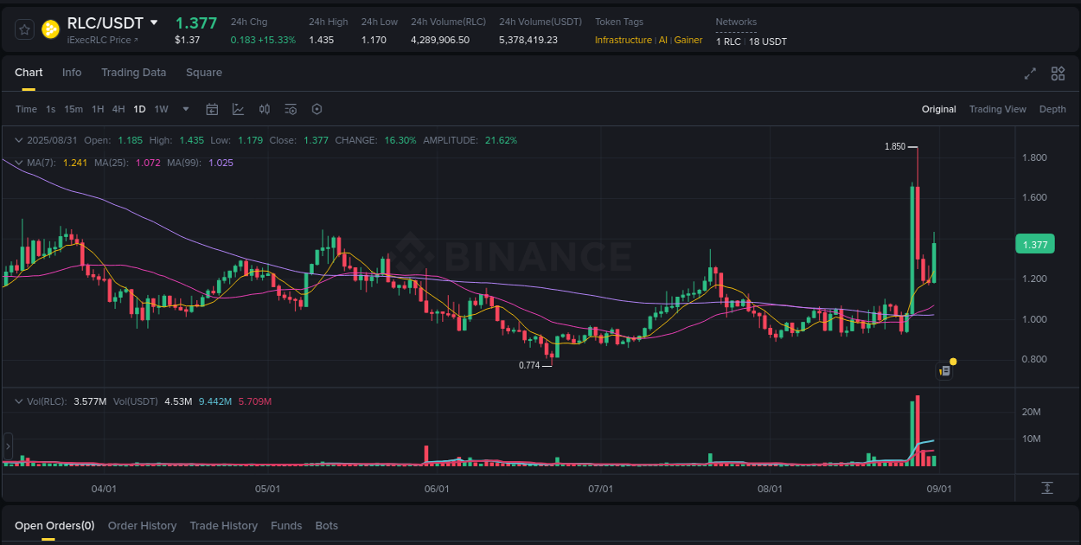Click the Gainer token tag
1081x545 pixels.
click(688, 40)
